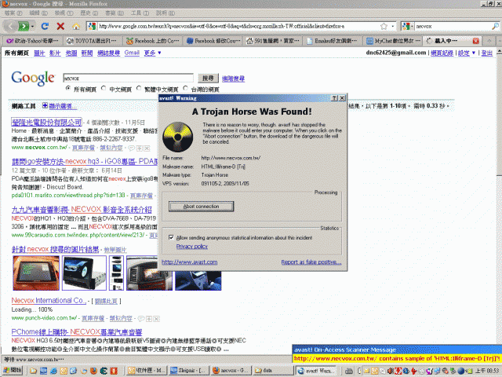Viewport: 502px width, 377px height.
Task: Expand the Google 更多 dropdown menu
Action: coord(152,53)
